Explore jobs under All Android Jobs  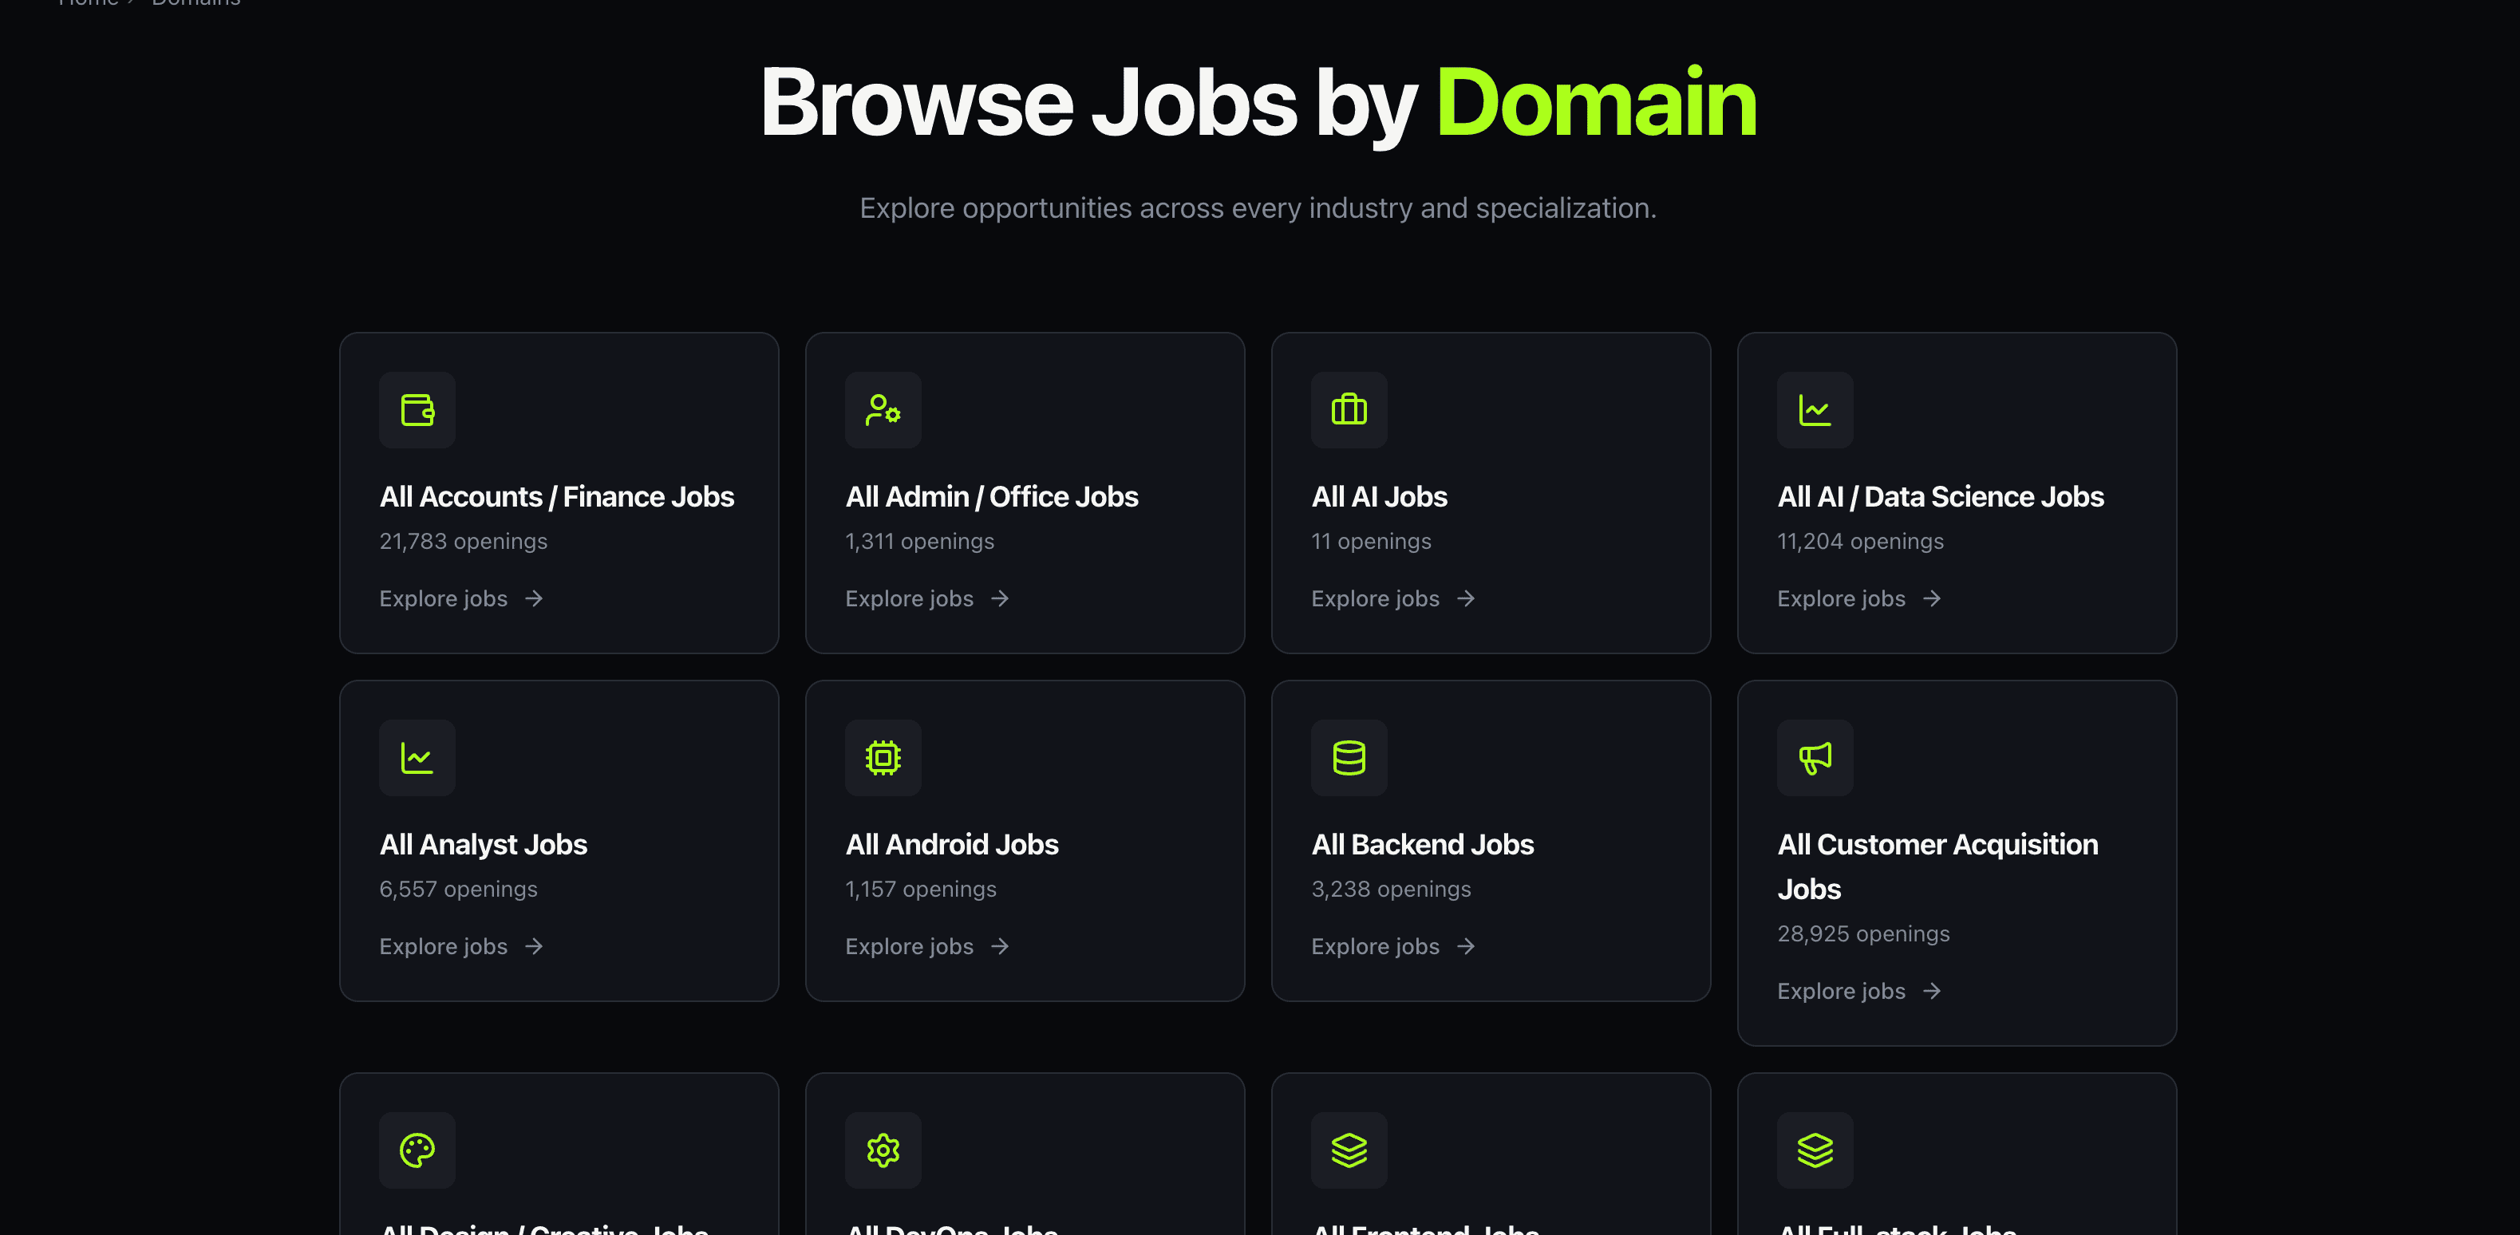pyautogui.click(x=927, y=946)
